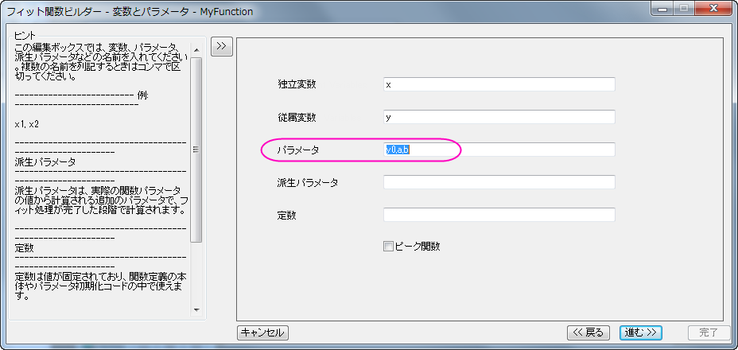Click the 定数 input field
Image resolution: width=738 pixels, height=350 pixels.
[x=499, y=215]
